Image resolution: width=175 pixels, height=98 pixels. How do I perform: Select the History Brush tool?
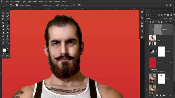(x=7, y=26)
